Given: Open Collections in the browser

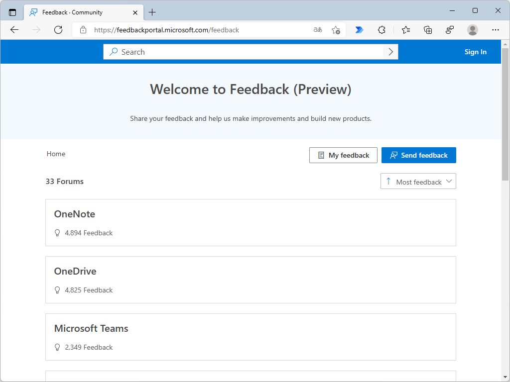Looking at the screenshot, I should [x=428, y=30].
